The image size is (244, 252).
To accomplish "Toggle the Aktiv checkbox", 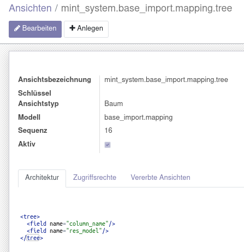I will (x=108, y=145).
